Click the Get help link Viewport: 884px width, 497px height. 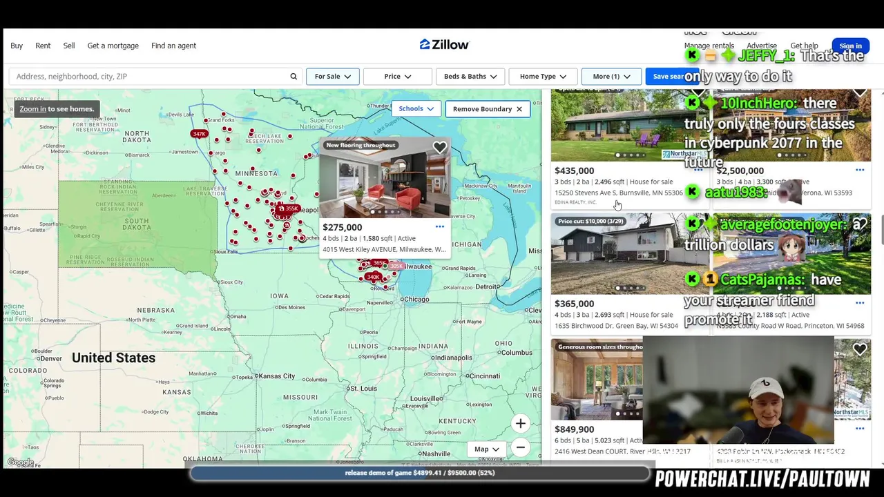(804, 46)
